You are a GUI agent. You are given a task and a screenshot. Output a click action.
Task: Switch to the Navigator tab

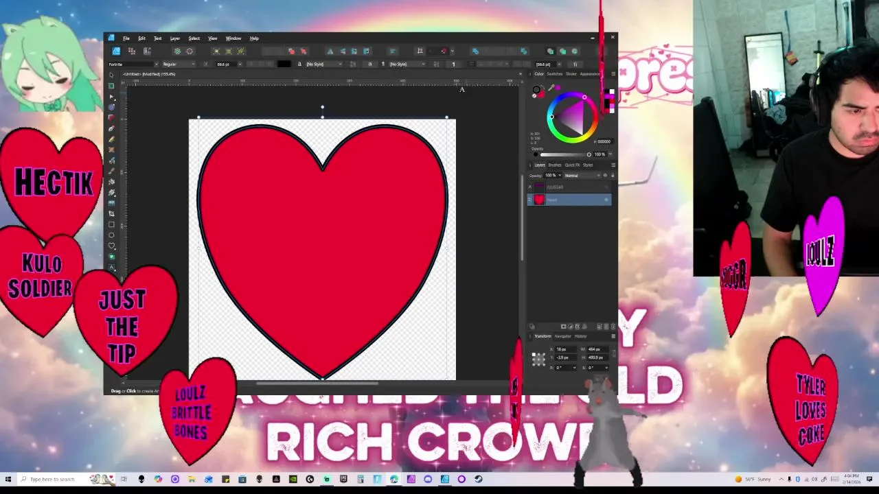pos(563,336)
